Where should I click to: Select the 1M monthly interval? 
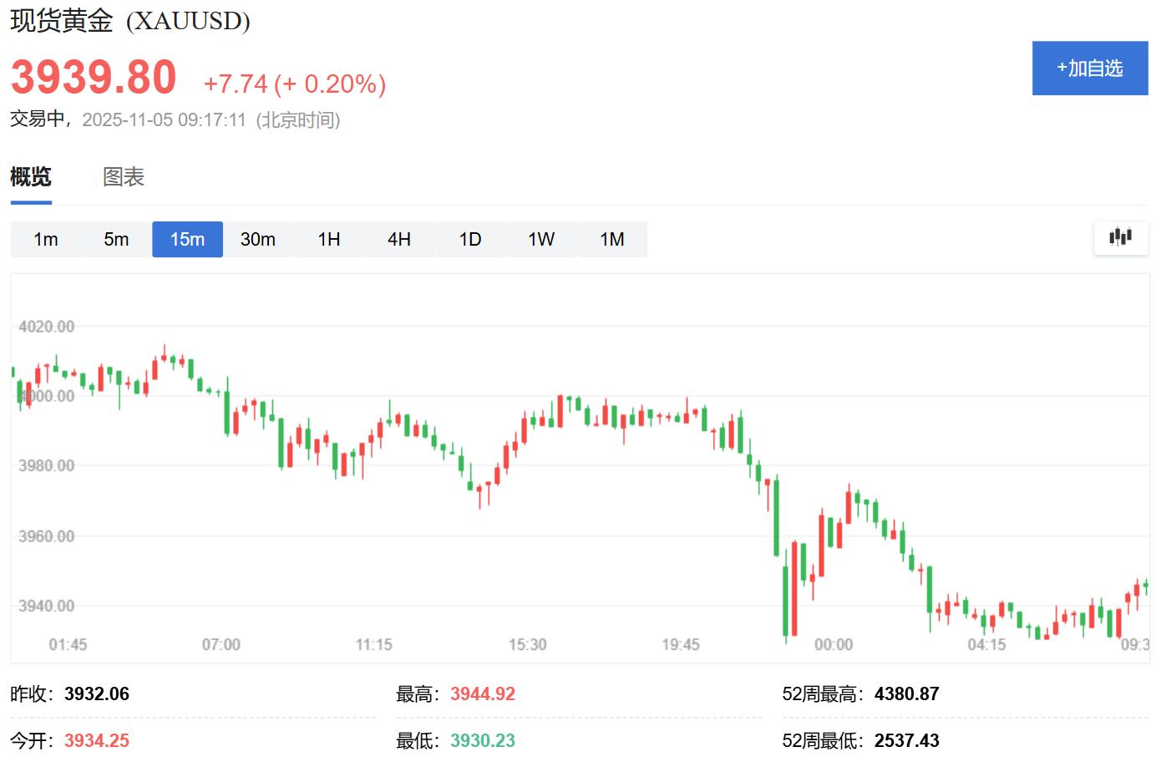pyautogui.click(x=612, y=239)
